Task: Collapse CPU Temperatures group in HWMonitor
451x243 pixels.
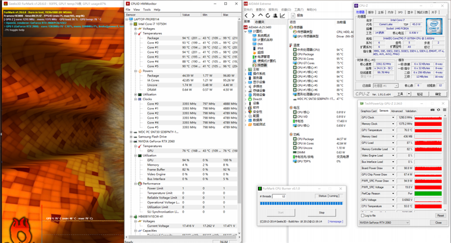Action: tap(135, 33)
